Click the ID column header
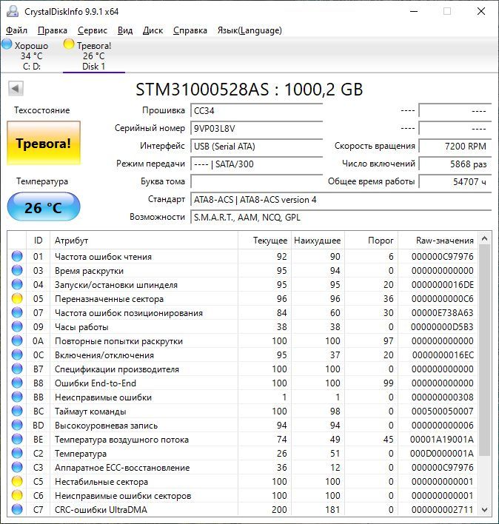Screen dimensions: 499x524 click(38, 241)
